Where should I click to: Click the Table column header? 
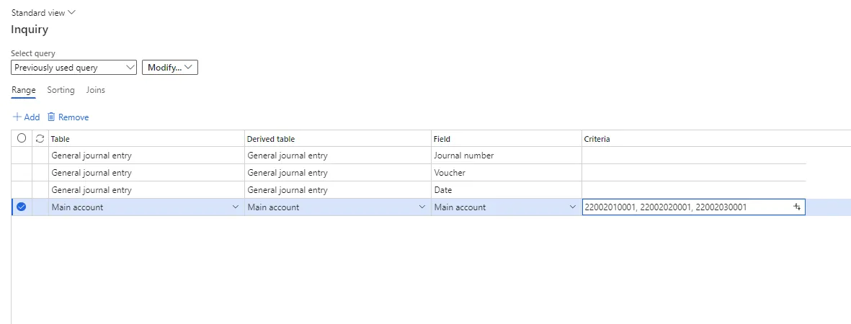click(x=146, y=139)
